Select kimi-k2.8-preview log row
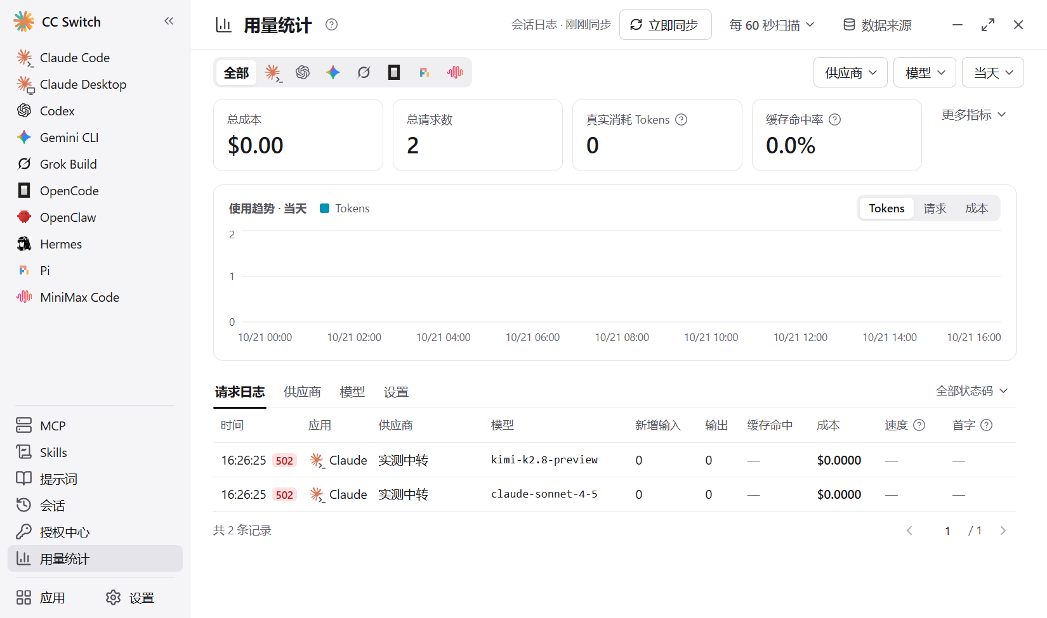 point(615,460)
